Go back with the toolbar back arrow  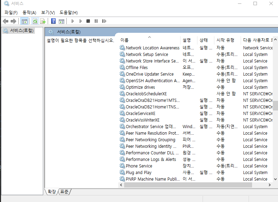click(x=6, y=21)
